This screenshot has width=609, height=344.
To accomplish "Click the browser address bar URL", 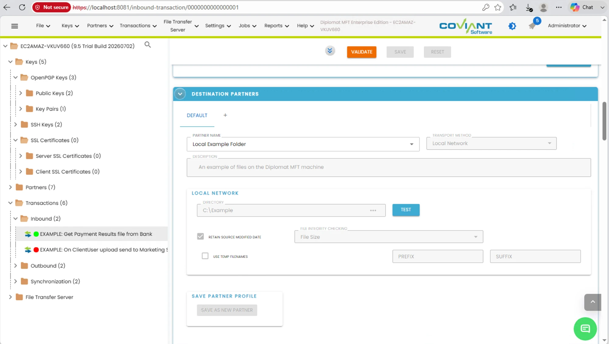I will tap(155, 7).
